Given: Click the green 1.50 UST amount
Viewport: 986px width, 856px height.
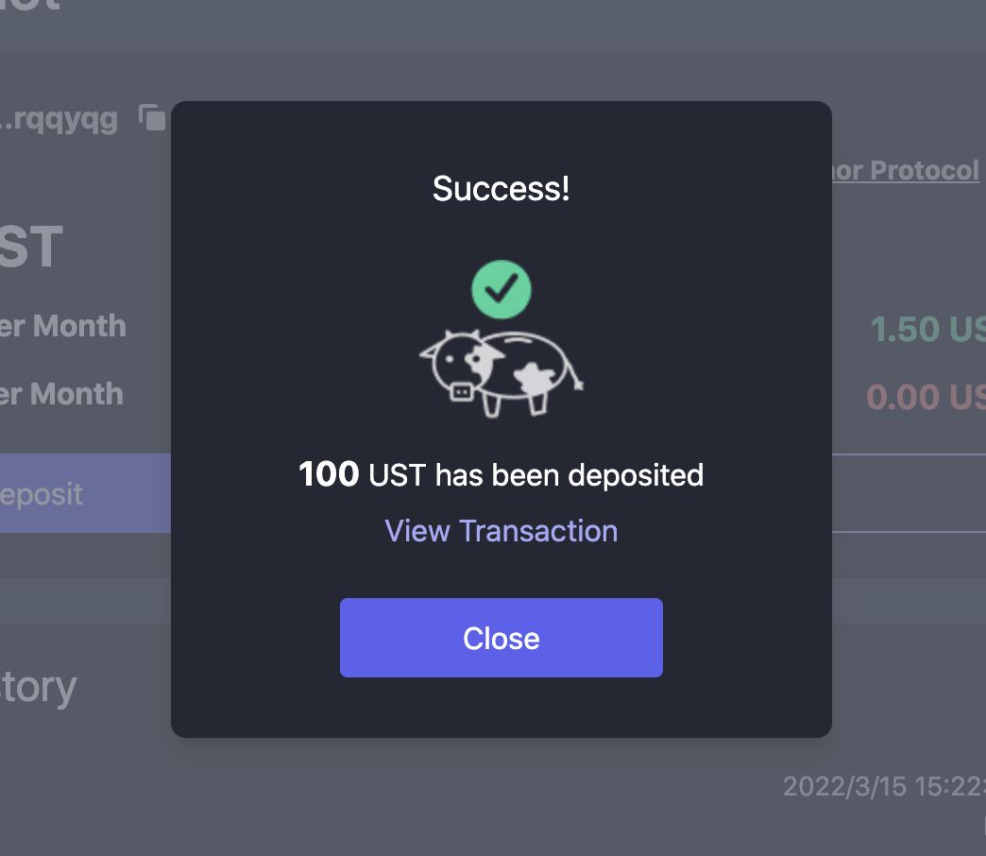Looking at the screenshot, I should (927, 329).
